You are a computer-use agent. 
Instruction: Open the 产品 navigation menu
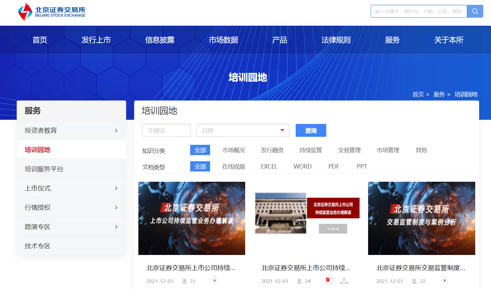pyautogui.click(x=280, y=40)
